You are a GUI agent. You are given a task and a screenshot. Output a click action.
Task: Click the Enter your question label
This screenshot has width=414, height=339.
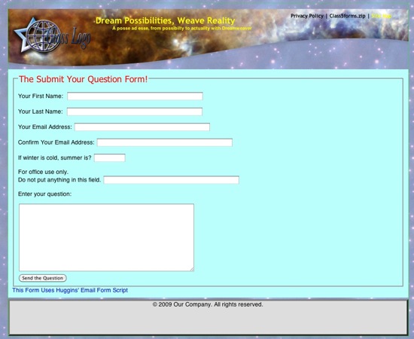pos(44,194)
